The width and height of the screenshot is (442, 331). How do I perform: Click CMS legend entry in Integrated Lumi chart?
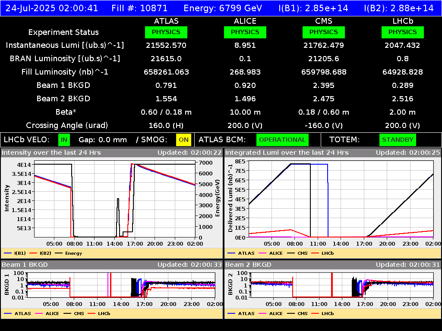coord(297,253)
